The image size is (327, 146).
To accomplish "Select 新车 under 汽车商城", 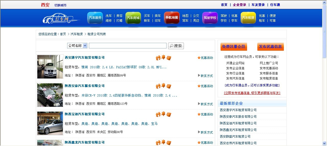I will (x=147, y=21).
